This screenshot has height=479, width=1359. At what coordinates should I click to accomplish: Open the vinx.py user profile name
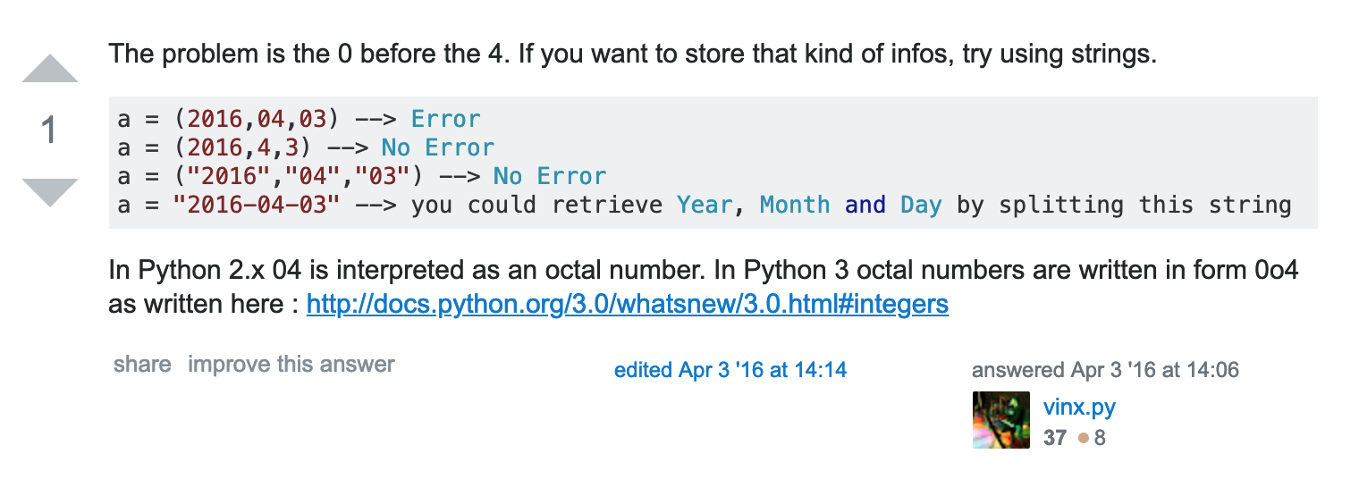pos(1079,408)
